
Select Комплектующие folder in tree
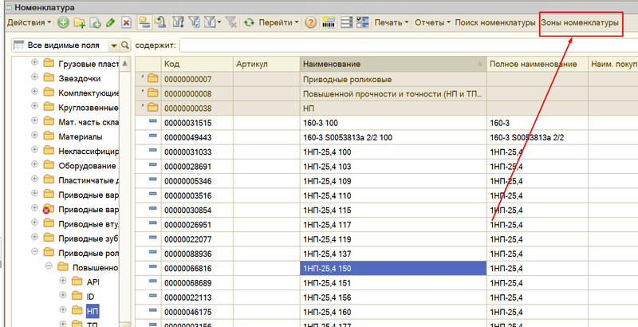[x=89, y=93]
